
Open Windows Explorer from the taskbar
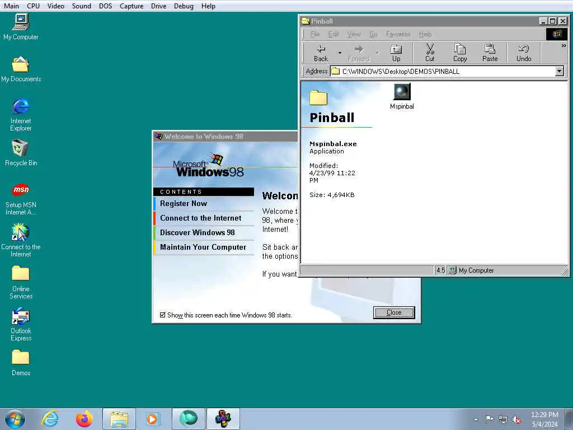click(119, 419)
